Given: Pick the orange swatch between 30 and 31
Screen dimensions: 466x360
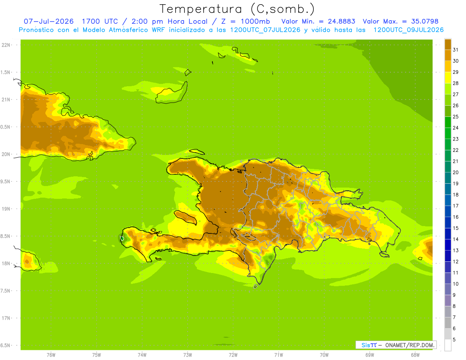Looking at the screenshot, I should [x=448, y=55].
